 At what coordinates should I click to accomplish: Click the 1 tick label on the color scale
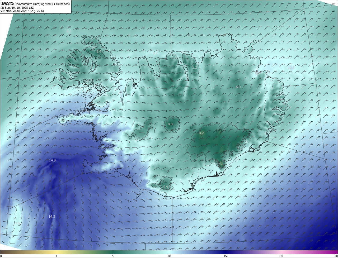[x=57, y=256]
